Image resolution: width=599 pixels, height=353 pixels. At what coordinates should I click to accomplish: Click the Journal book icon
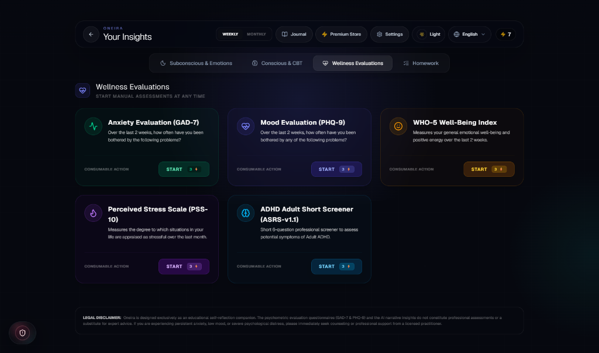click(285, 35)
